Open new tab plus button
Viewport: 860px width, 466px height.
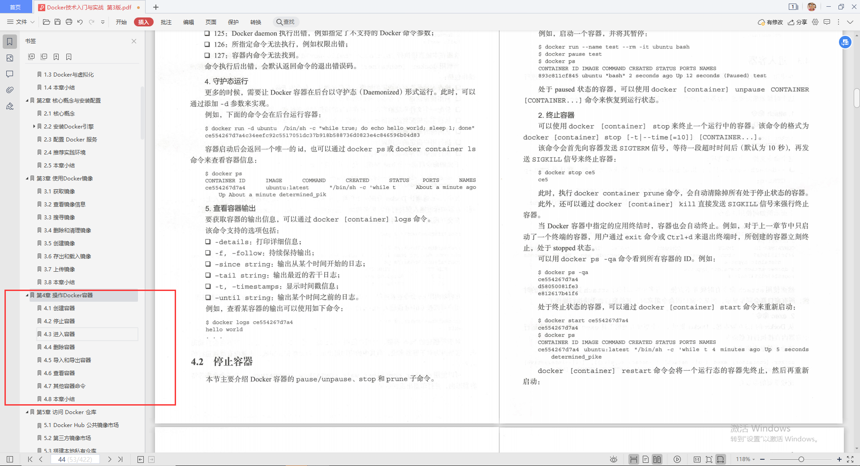pyautogui.click(x=156, y=7)
